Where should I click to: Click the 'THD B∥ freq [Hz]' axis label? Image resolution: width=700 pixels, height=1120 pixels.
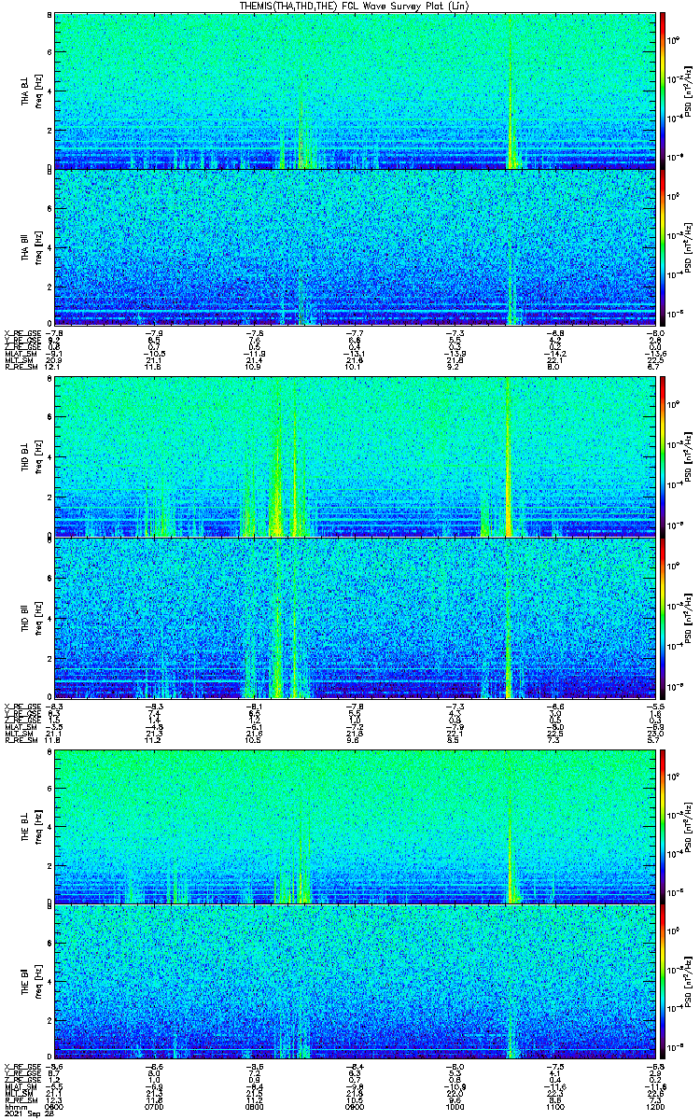pos(30,617)
